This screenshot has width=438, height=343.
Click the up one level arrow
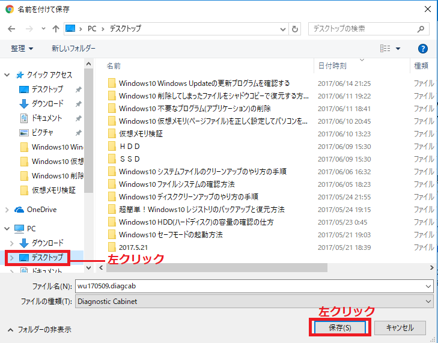tap(56, 29)
